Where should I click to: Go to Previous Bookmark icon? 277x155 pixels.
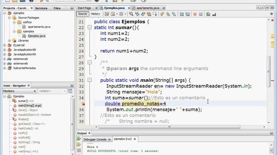(x=162, y=14)
